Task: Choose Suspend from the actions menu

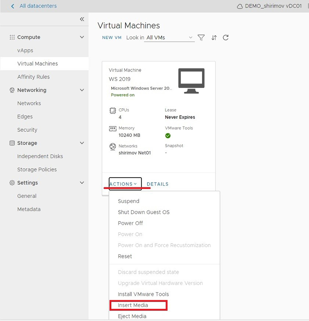Action: pyautogui.click(x=129, y=201)
